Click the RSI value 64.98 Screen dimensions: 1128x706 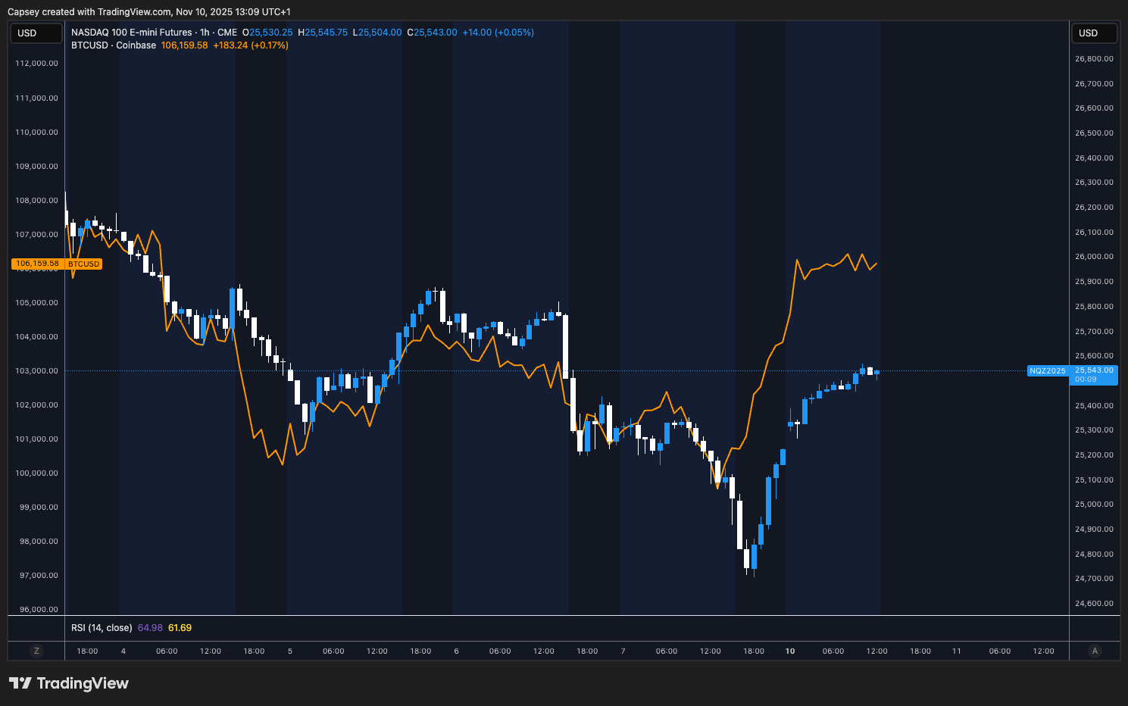coord(151,627)
